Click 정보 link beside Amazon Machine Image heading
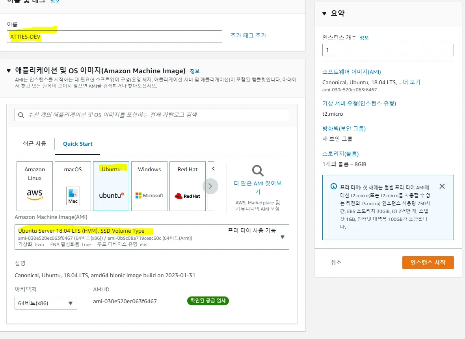This screenshot has width=465, height=339. click(x=195, y=71)
